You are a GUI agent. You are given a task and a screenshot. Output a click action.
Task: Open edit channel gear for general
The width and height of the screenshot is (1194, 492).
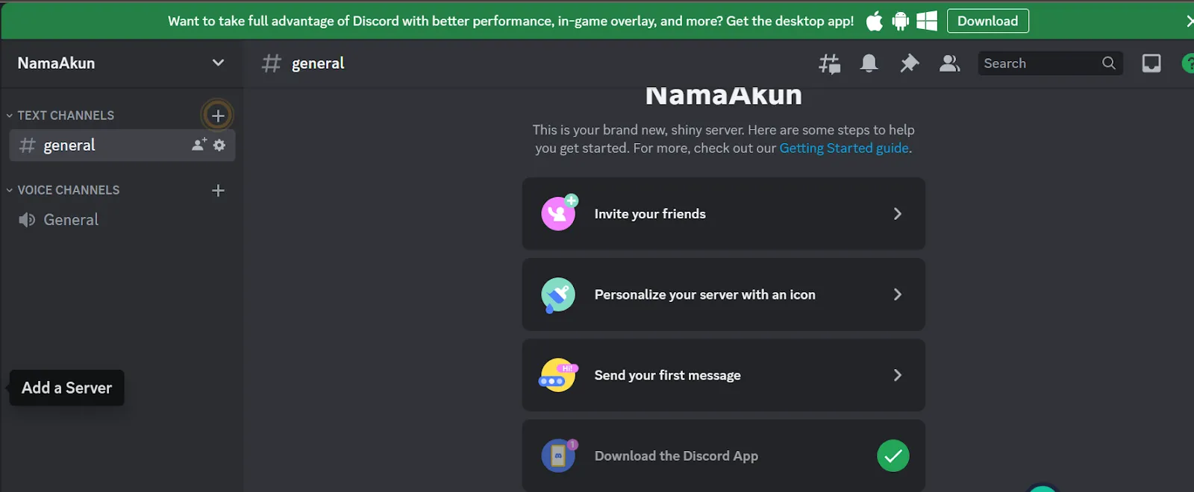219,145
